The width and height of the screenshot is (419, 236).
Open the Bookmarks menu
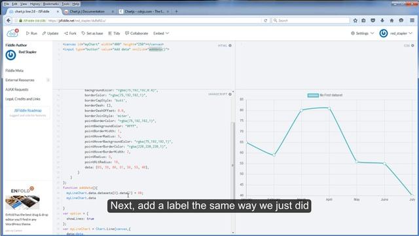(x=51, y=4)
